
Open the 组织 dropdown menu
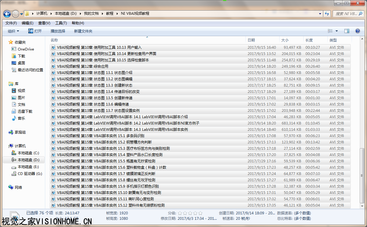[14, 31]
